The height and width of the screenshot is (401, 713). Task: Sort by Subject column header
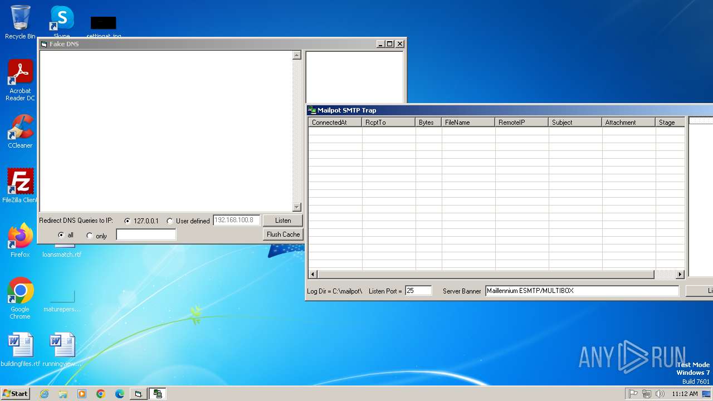[x=575, y=123]
